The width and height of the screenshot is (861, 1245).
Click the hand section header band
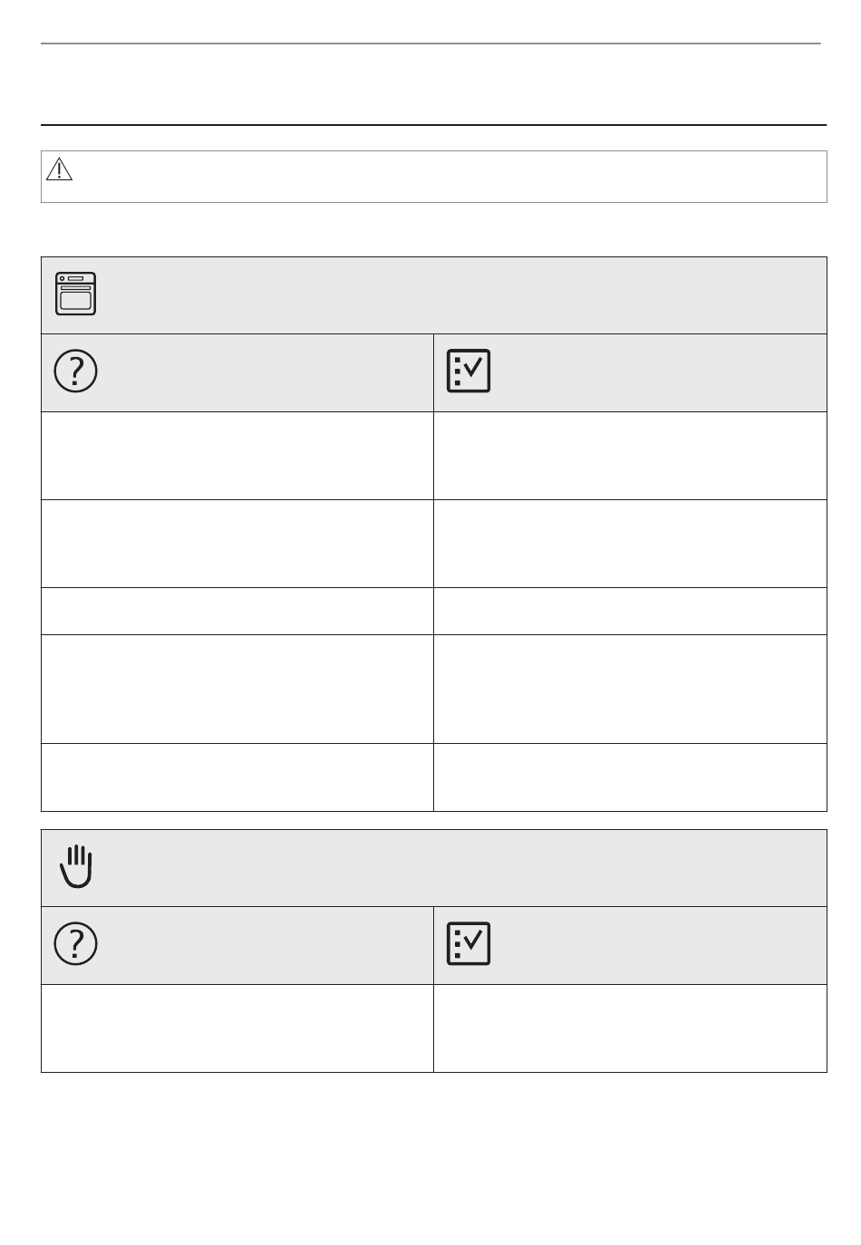pos(434,868)
